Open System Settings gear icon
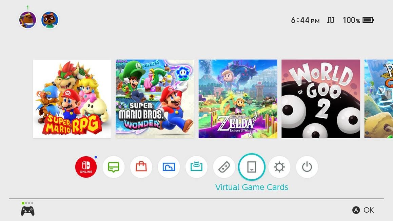 click(279, 167)
